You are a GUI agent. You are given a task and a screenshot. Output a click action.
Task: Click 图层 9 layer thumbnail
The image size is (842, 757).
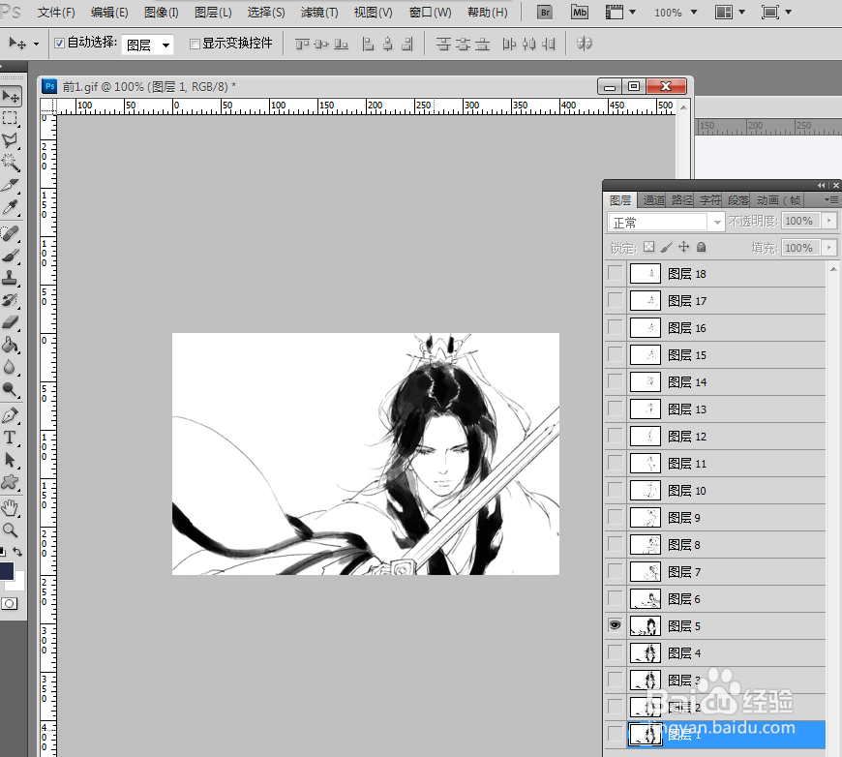[x=645, y=517]
